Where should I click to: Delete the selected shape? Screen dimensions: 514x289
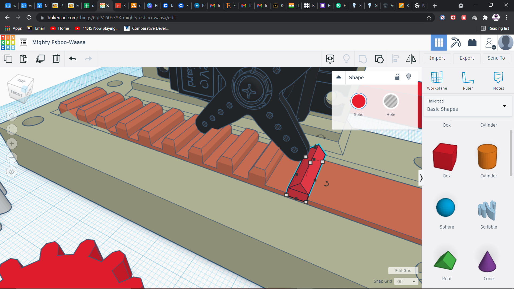coord(56,59)
